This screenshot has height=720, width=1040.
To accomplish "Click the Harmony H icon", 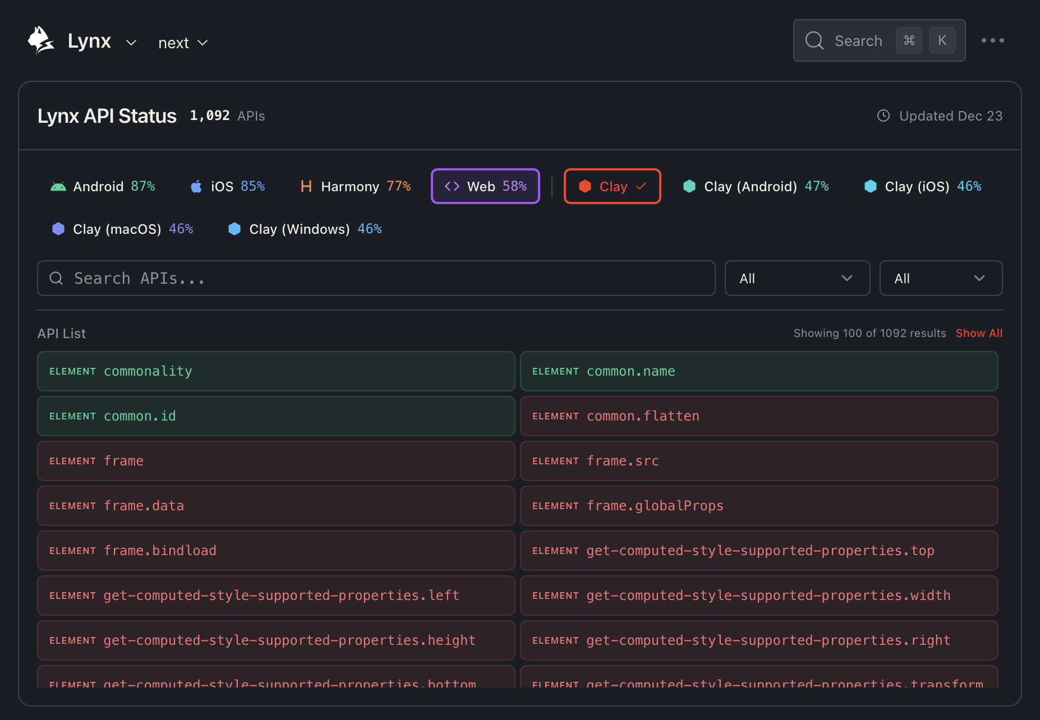I will pyautogui.click(x=306, y=187).
